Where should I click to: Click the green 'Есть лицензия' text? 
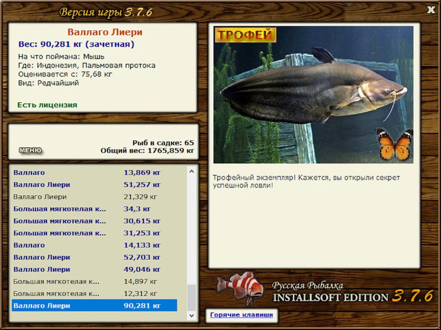pos(47,105)
